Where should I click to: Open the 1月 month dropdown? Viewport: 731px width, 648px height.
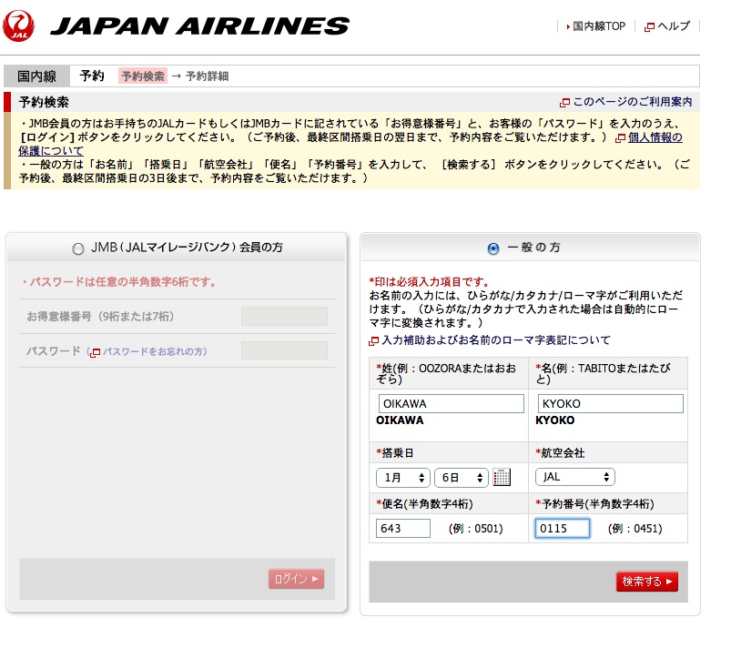click(x=402, y=478)
